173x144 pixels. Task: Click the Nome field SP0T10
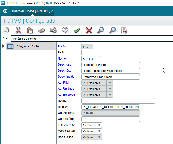pos(91,59)
